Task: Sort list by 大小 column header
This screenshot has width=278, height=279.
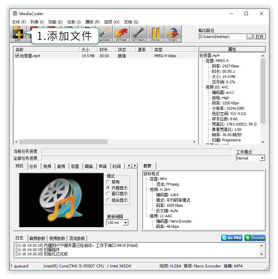Action: (88, 49)
